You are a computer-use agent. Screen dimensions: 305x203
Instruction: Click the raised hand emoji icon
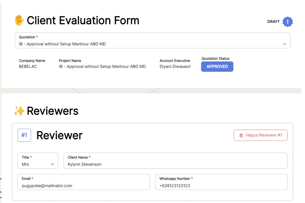(19, 20)
